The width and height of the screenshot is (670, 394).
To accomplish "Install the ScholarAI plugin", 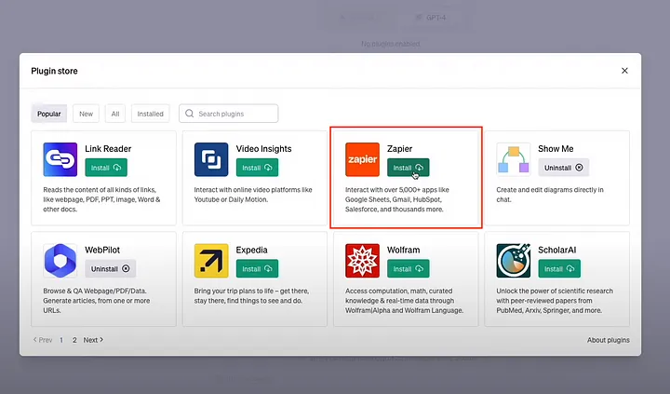I will [559, 268].
